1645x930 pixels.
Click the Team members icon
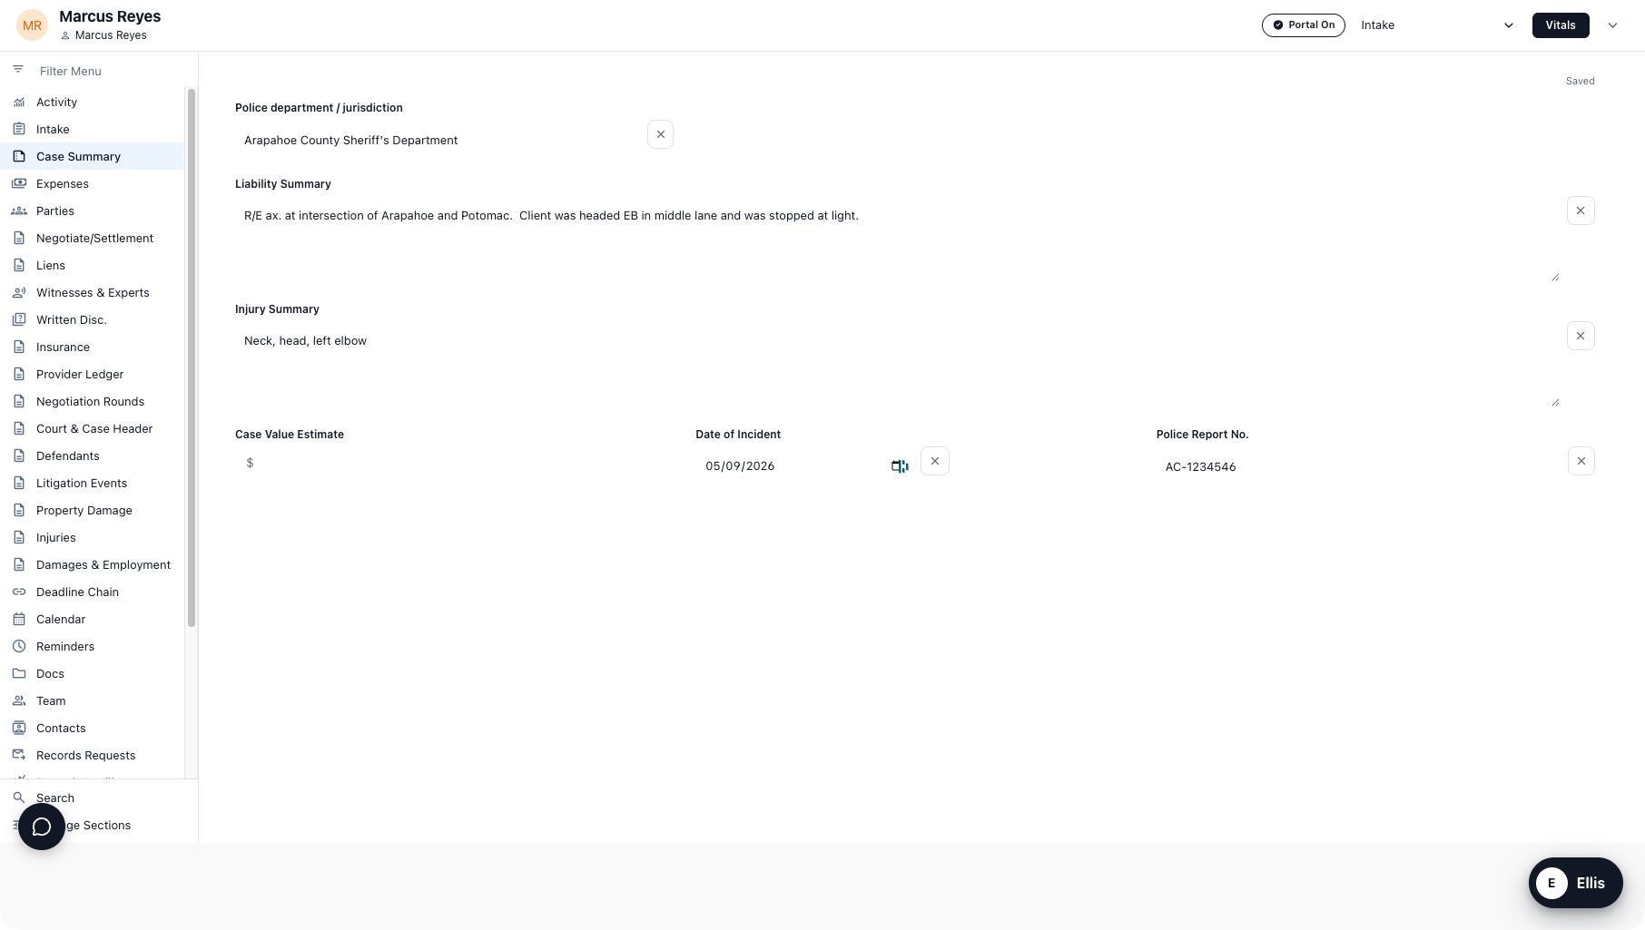[x=19, y=701]
